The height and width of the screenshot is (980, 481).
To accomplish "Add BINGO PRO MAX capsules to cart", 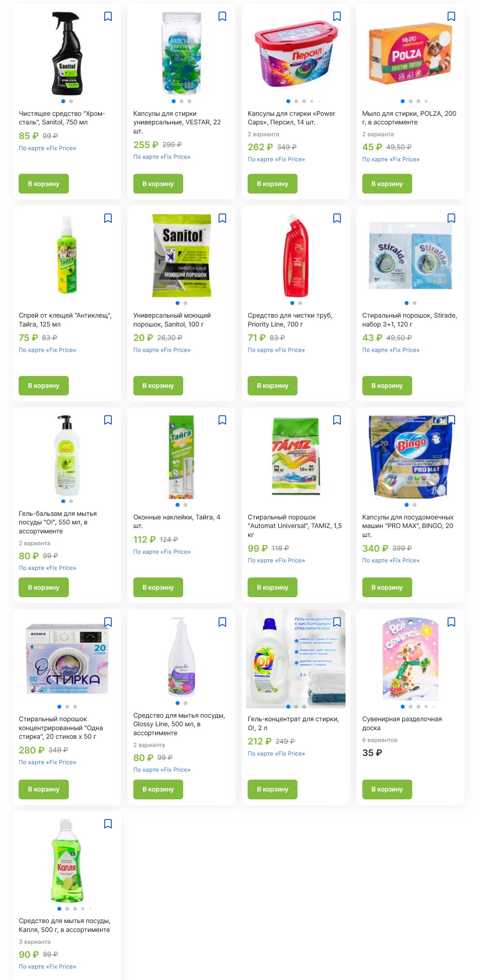I will point(387,587).
